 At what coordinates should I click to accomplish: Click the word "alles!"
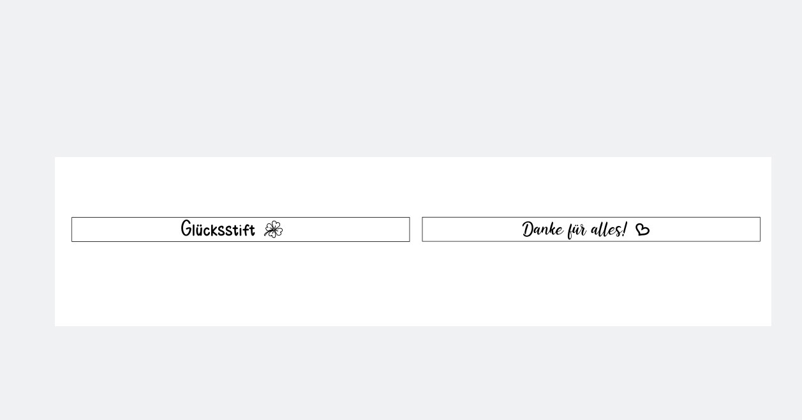coord(608,230)
